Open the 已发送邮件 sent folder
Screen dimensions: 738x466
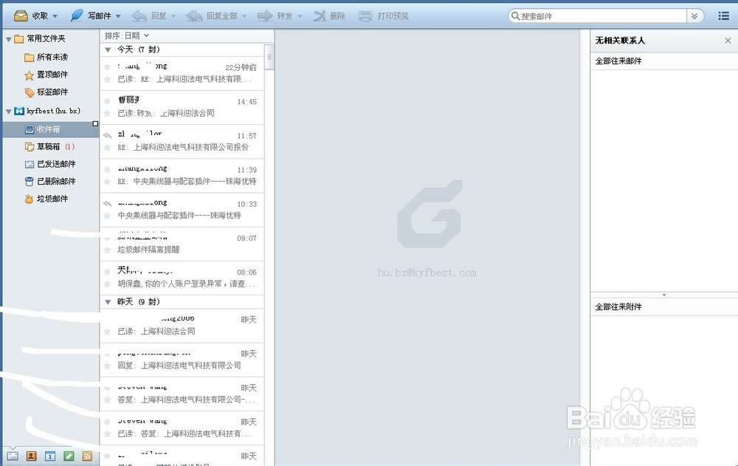click(x=50, y=164)
